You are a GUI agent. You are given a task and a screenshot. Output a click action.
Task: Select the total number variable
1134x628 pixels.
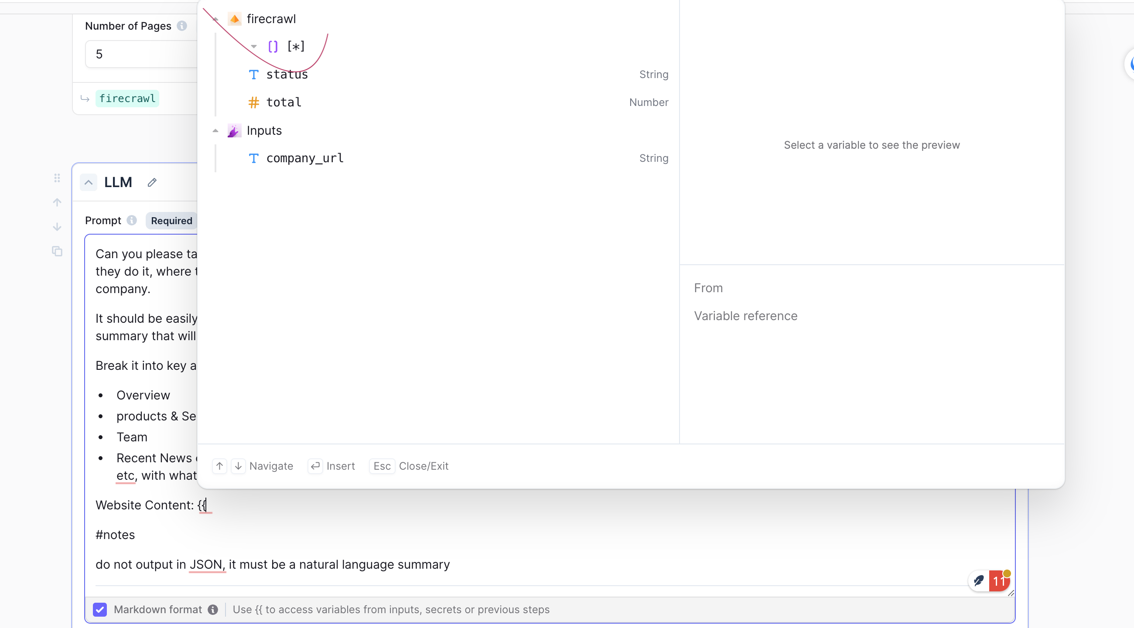coord(284,102)
